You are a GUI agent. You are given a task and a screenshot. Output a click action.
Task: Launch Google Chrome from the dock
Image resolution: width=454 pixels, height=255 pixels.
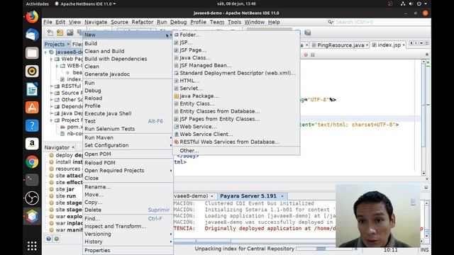click(32, 162)
